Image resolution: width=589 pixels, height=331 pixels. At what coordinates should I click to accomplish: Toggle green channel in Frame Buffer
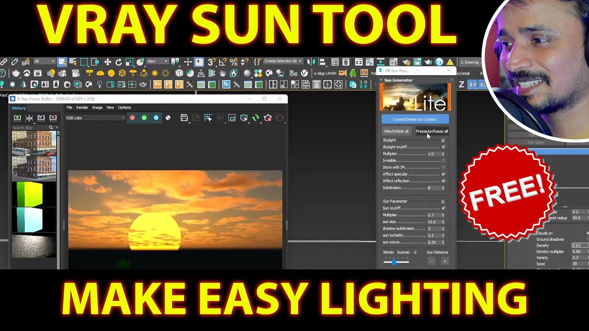(144, 118)
